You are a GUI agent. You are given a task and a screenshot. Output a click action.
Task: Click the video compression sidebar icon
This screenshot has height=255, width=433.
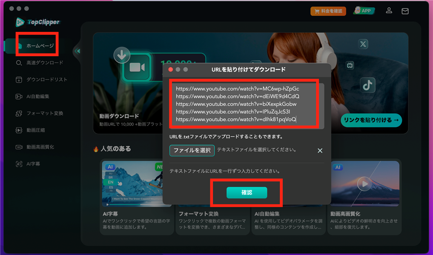tap(19, 130)
